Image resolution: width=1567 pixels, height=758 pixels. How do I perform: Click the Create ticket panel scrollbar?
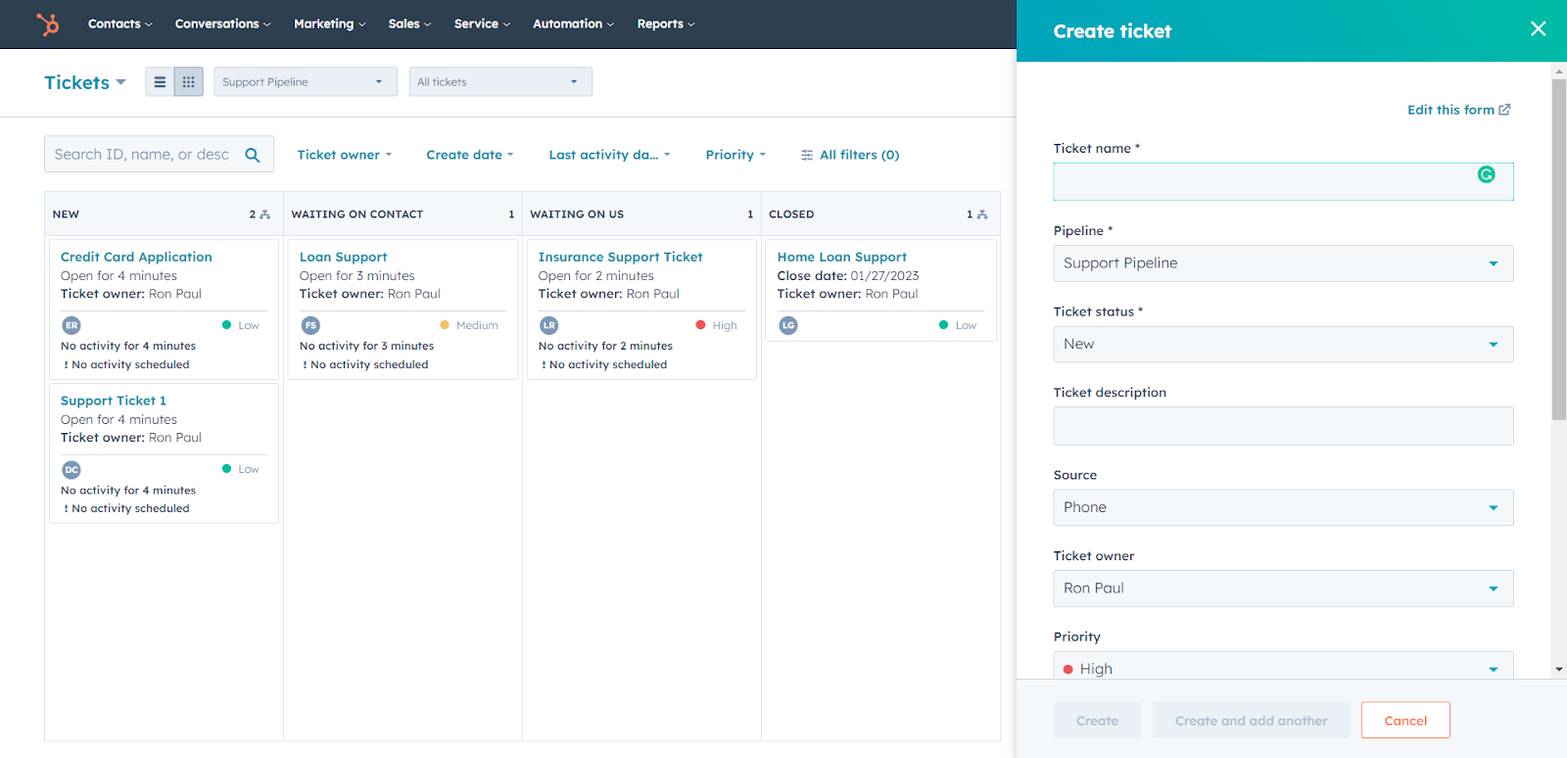click(1559, 250)
